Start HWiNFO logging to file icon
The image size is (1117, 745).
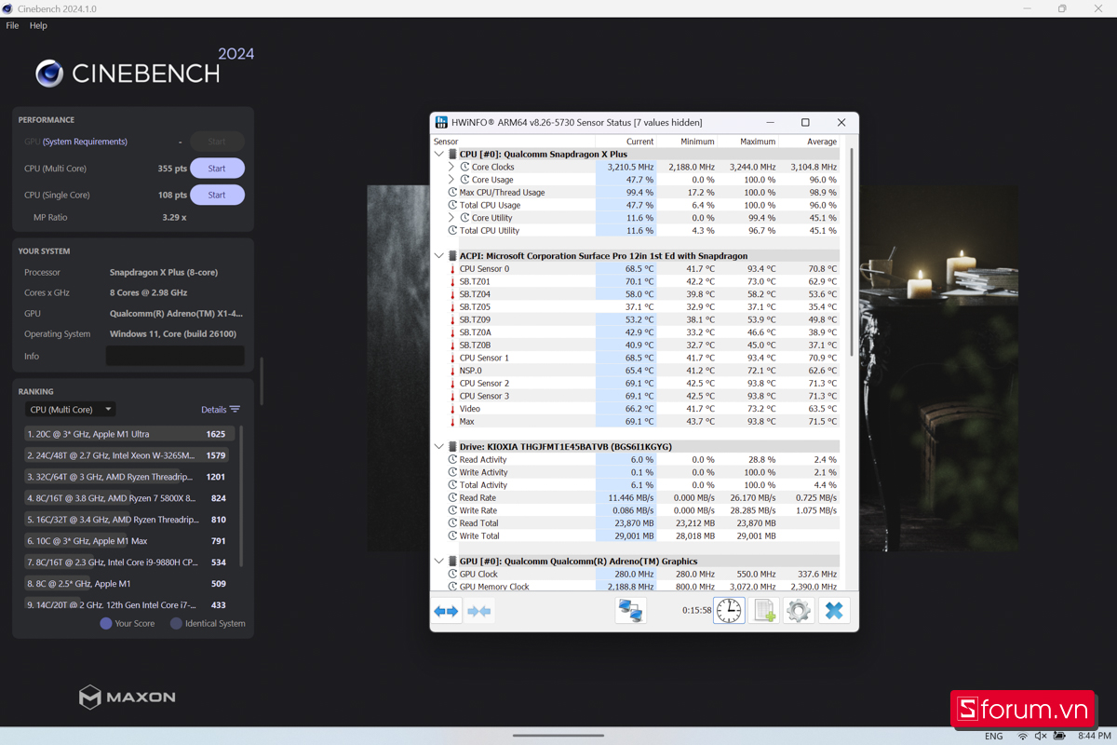[764, 611]
